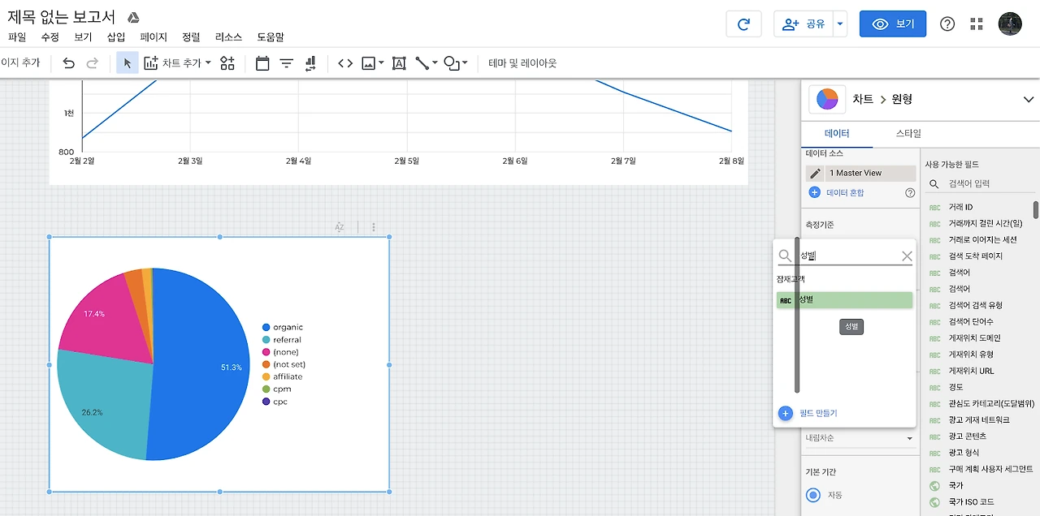Open the help question mark icon
Screen dimensions: 1040x516
[x=947, y=24]
